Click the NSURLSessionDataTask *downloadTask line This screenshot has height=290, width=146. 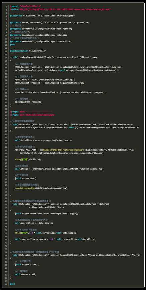coord(60,92)
